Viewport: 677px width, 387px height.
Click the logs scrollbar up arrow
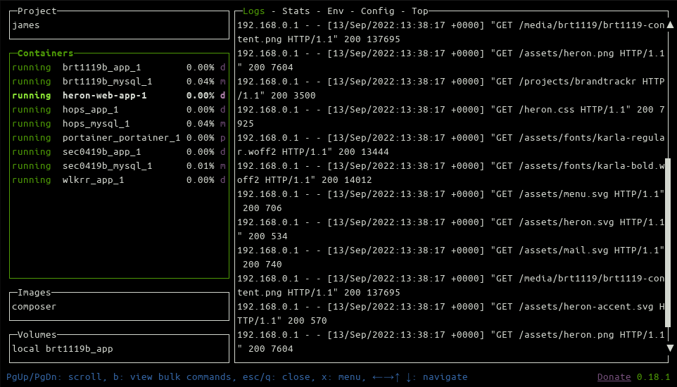coord(670,25)
